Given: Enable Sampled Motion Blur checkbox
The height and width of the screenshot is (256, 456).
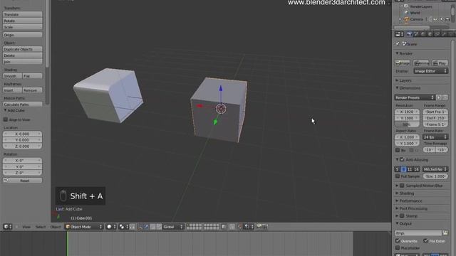Looking at the screenshot, I should (402, 186).
